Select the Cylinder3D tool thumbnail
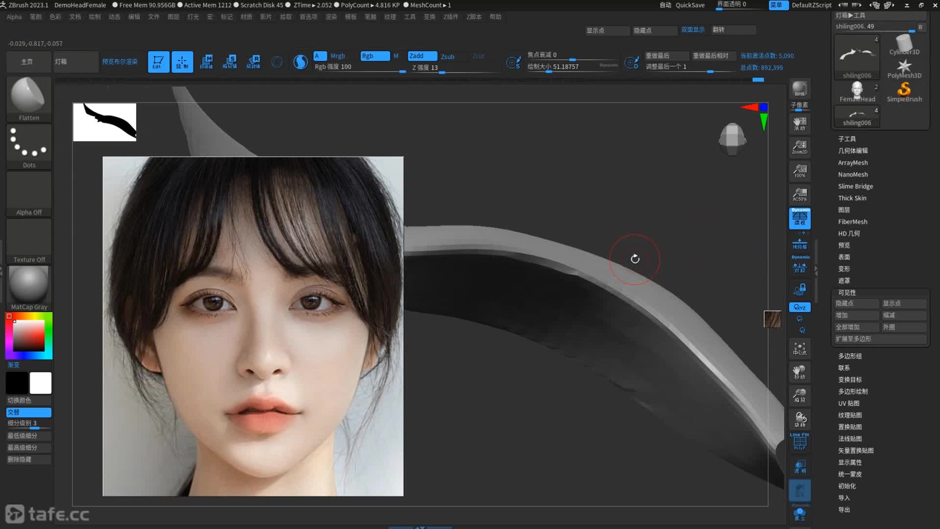 904,45
